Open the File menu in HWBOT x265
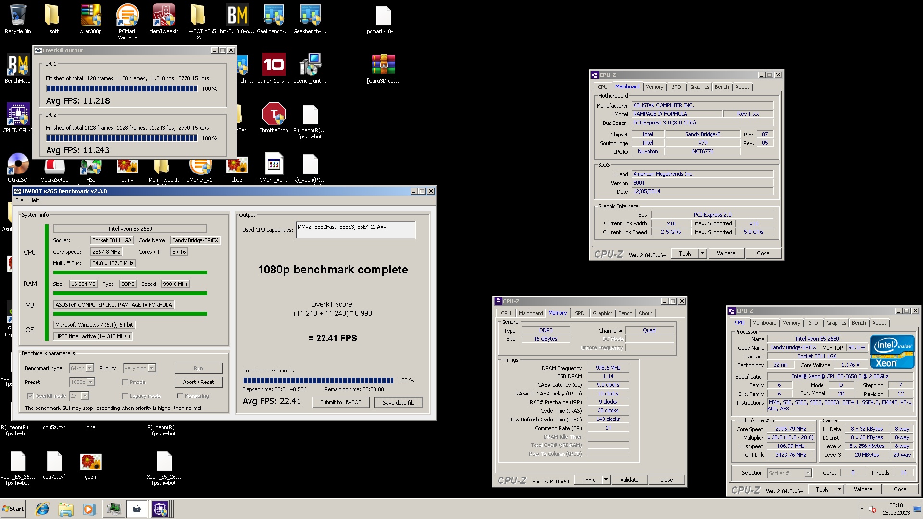The image size is (923, 519). [x=19, y=200]
